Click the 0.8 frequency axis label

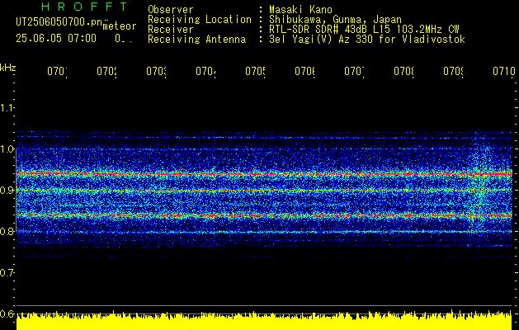pos(7,231)
